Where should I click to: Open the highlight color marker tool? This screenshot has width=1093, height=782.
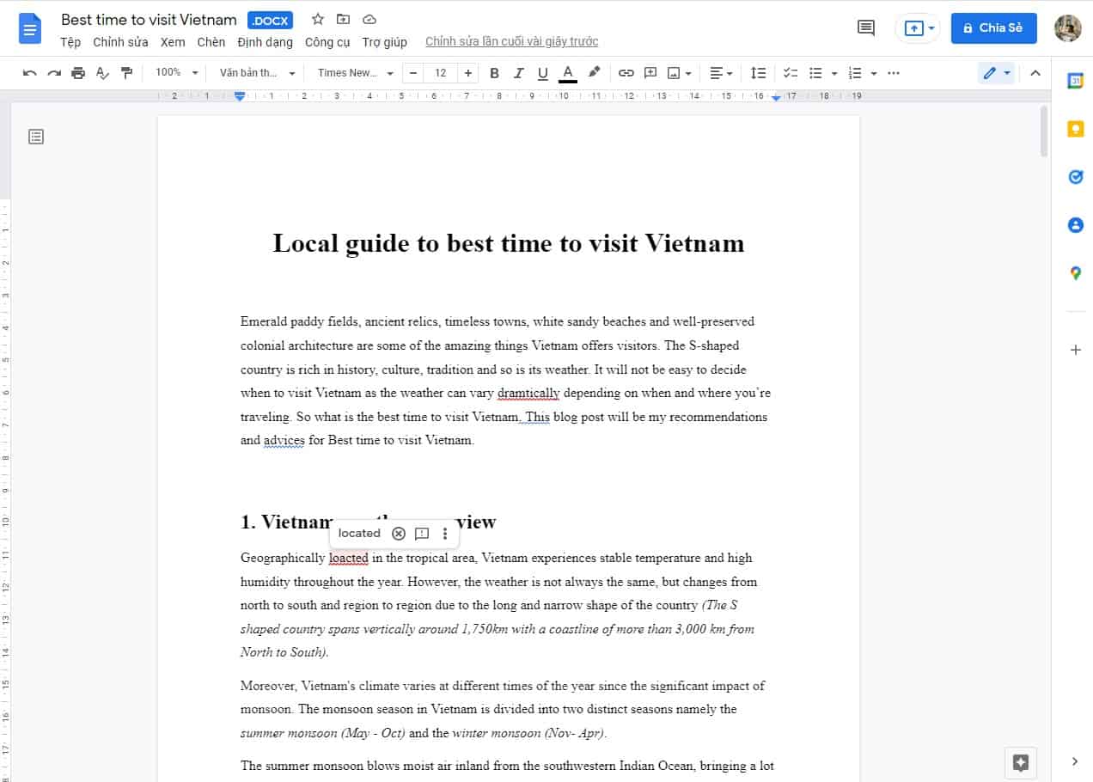[594, 73]
